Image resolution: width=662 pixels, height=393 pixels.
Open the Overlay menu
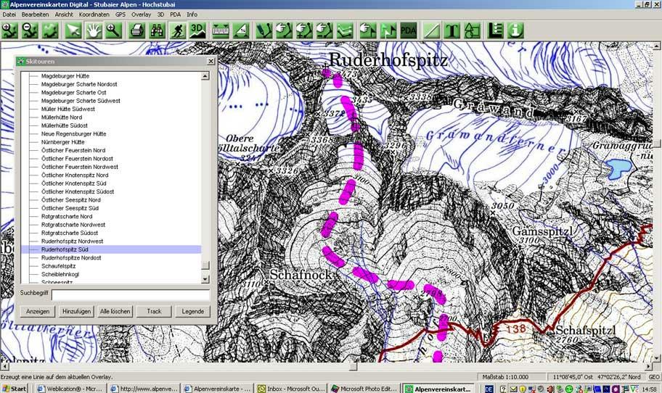[141, 15]
